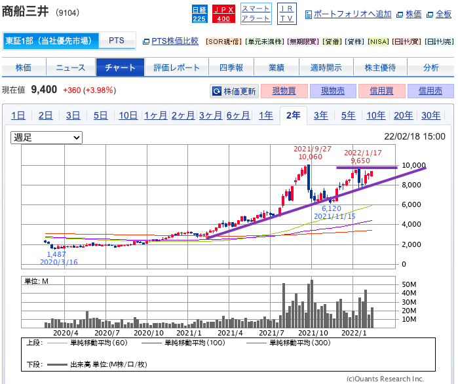This screenshot has height=384, width=458.
Task: Select the 東証1部 market toggle
Action: tap(51, 41)
